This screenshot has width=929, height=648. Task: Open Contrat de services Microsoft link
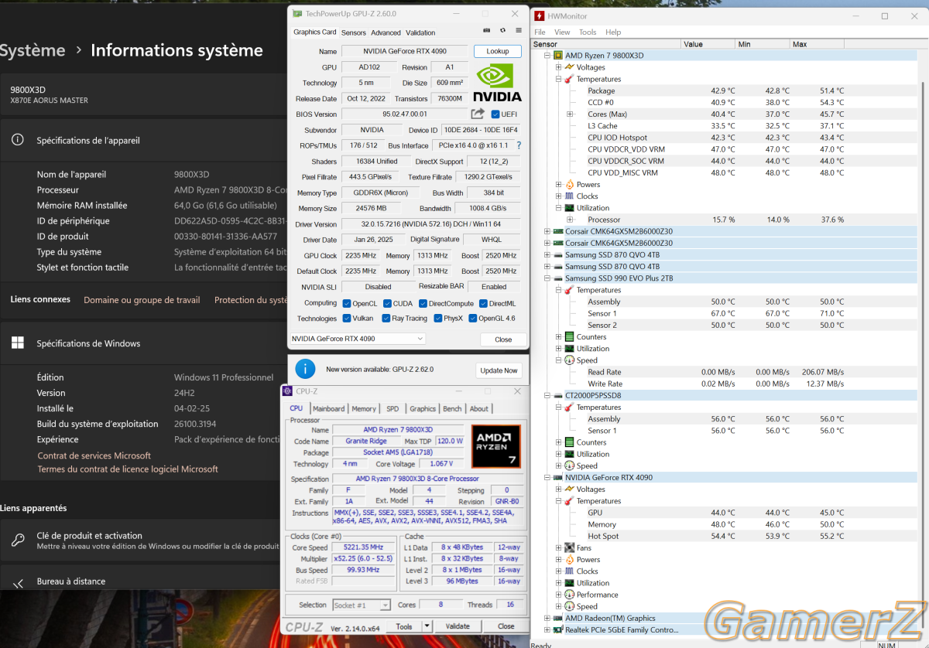point(94,455)
